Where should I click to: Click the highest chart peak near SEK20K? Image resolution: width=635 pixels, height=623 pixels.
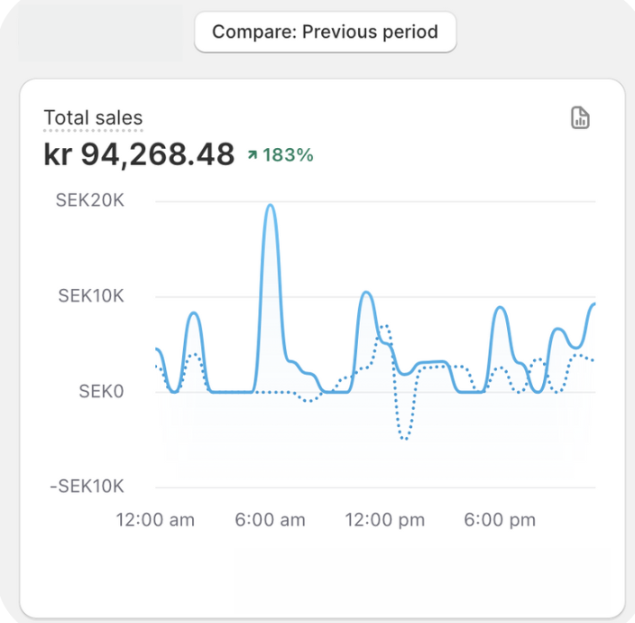270,206
